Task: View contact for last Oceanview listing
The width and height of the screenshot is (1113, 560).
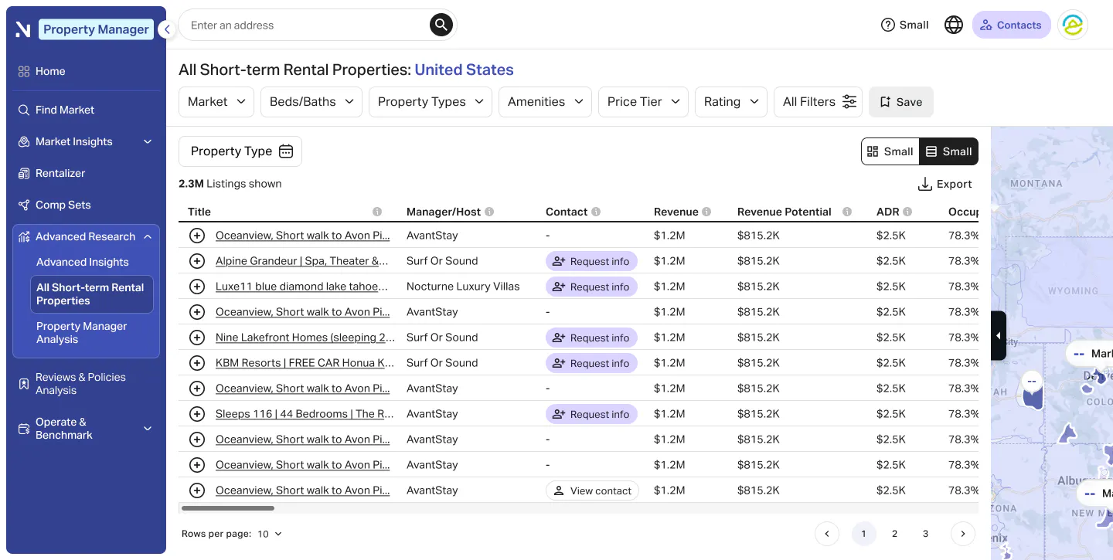Action: [592, 490]
